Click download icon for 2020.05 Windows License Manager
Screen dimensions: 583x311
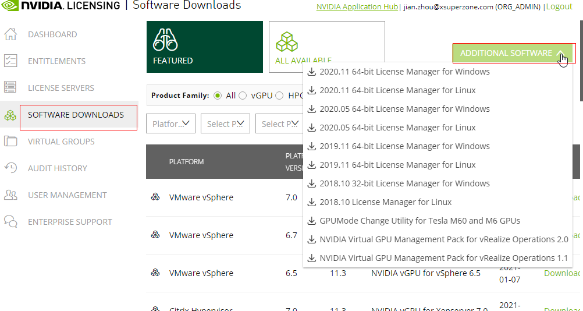(x=312, y=109)
